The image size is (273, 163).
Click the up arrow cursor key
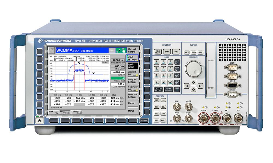(194, 83)
